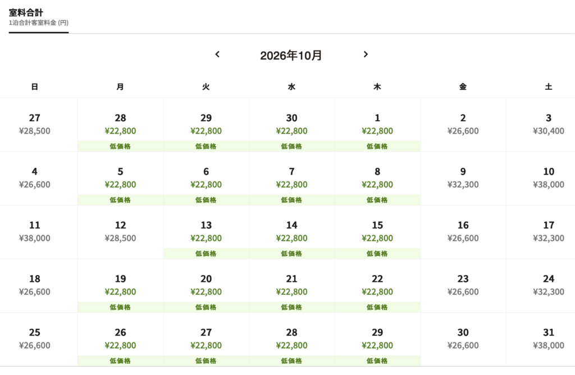575x375 pixels.
Task: Select September 27 at ¥28,500
Action: pyautogui.click(x=34, y=125)
